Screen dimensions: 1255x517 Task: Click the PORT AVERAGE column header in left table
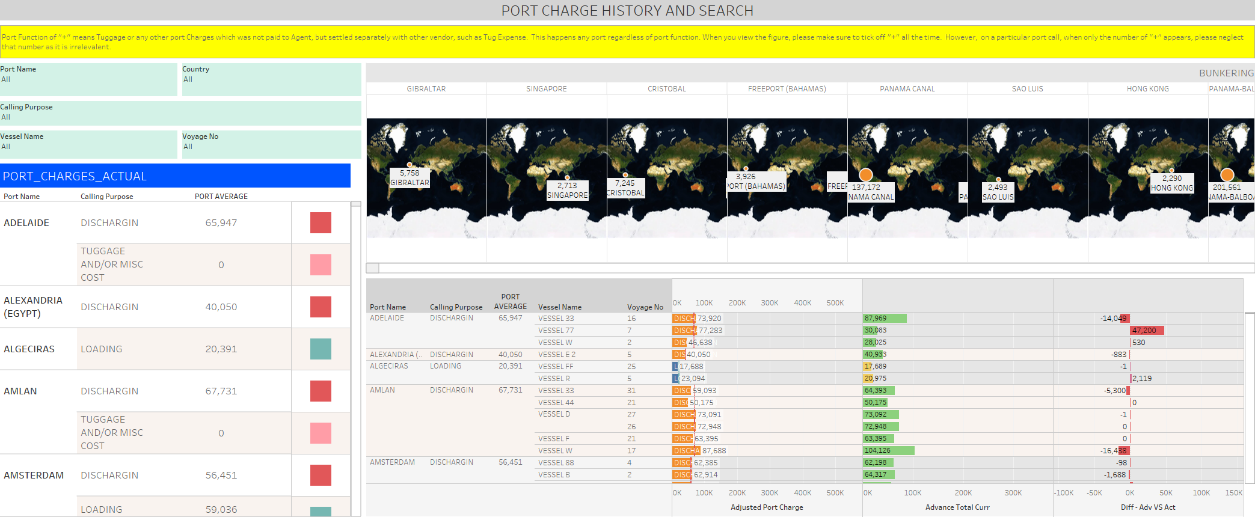(x=221, y=197)
